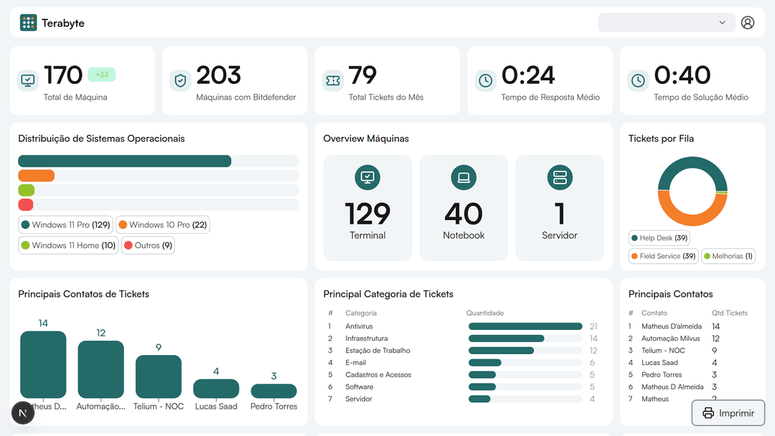This screenshot has height=436, width=775.
Task: Click the clock icon for Tempo de Resposta Médio
Action: coord(486,81)
